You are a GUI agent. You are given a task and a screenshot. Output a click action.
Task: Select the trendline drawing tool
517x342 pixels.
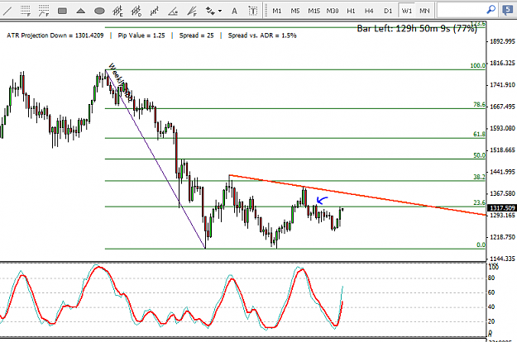pyautogui.click(x=7, y=12)
